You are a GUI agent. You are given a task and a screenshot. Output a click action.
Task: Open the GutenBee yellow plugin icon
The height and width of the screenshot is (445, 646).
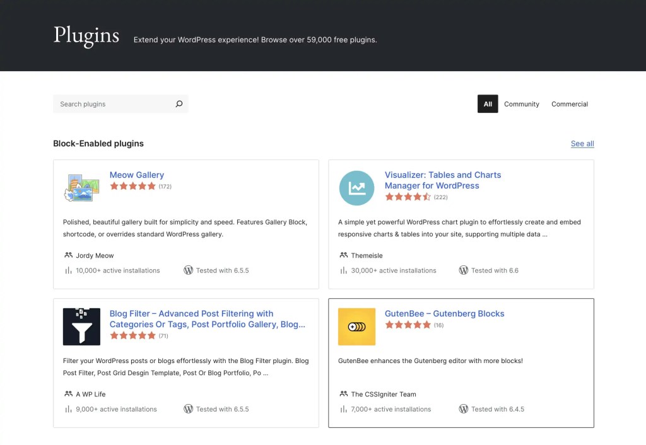coord(356,327)
